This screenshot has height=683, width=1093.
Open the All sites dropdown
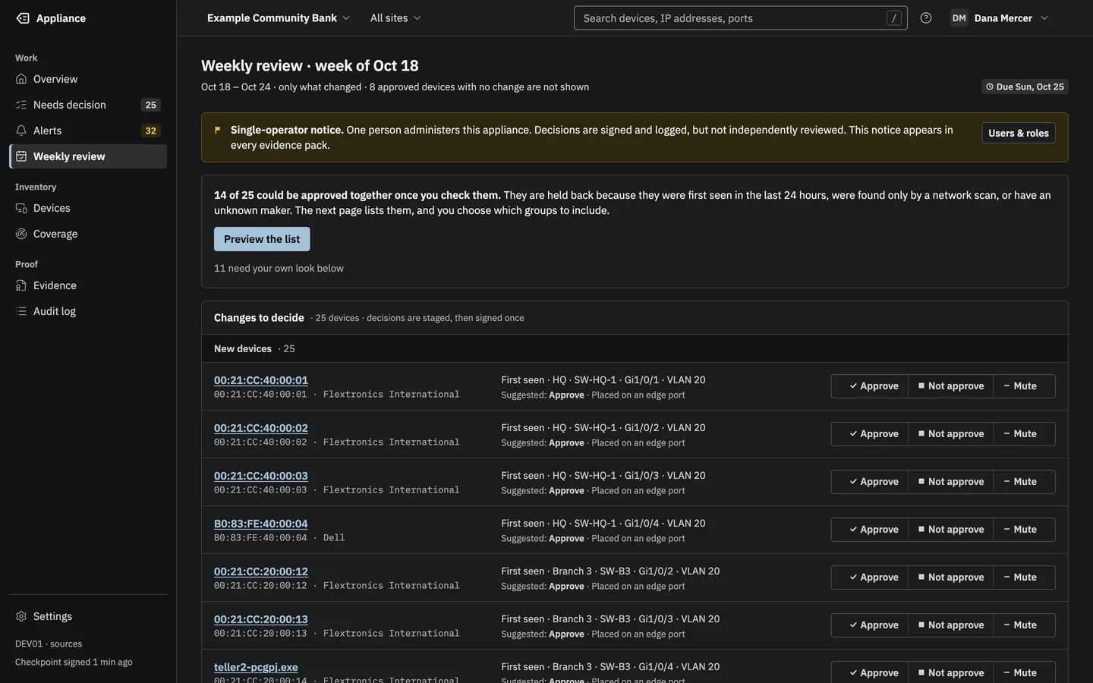coord(395,18)
